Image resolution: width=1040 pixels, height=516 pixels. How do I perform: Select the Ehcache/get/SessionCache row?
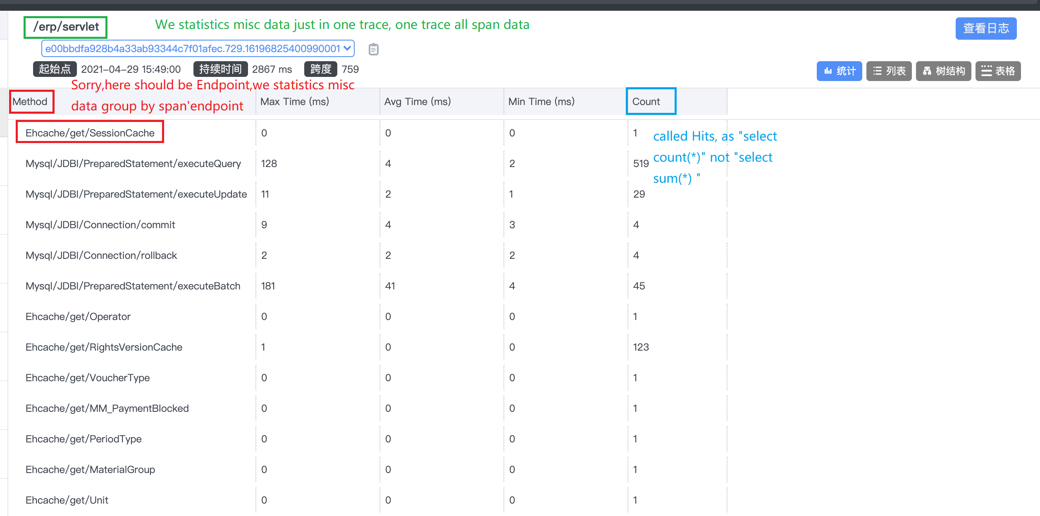tap(90, 133)
